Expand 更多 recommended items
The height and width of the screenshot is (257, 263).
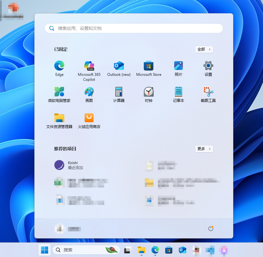click(x=204, y=149)
